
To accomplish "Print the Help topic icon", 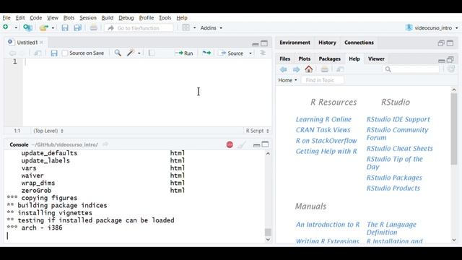I will 324,69.
